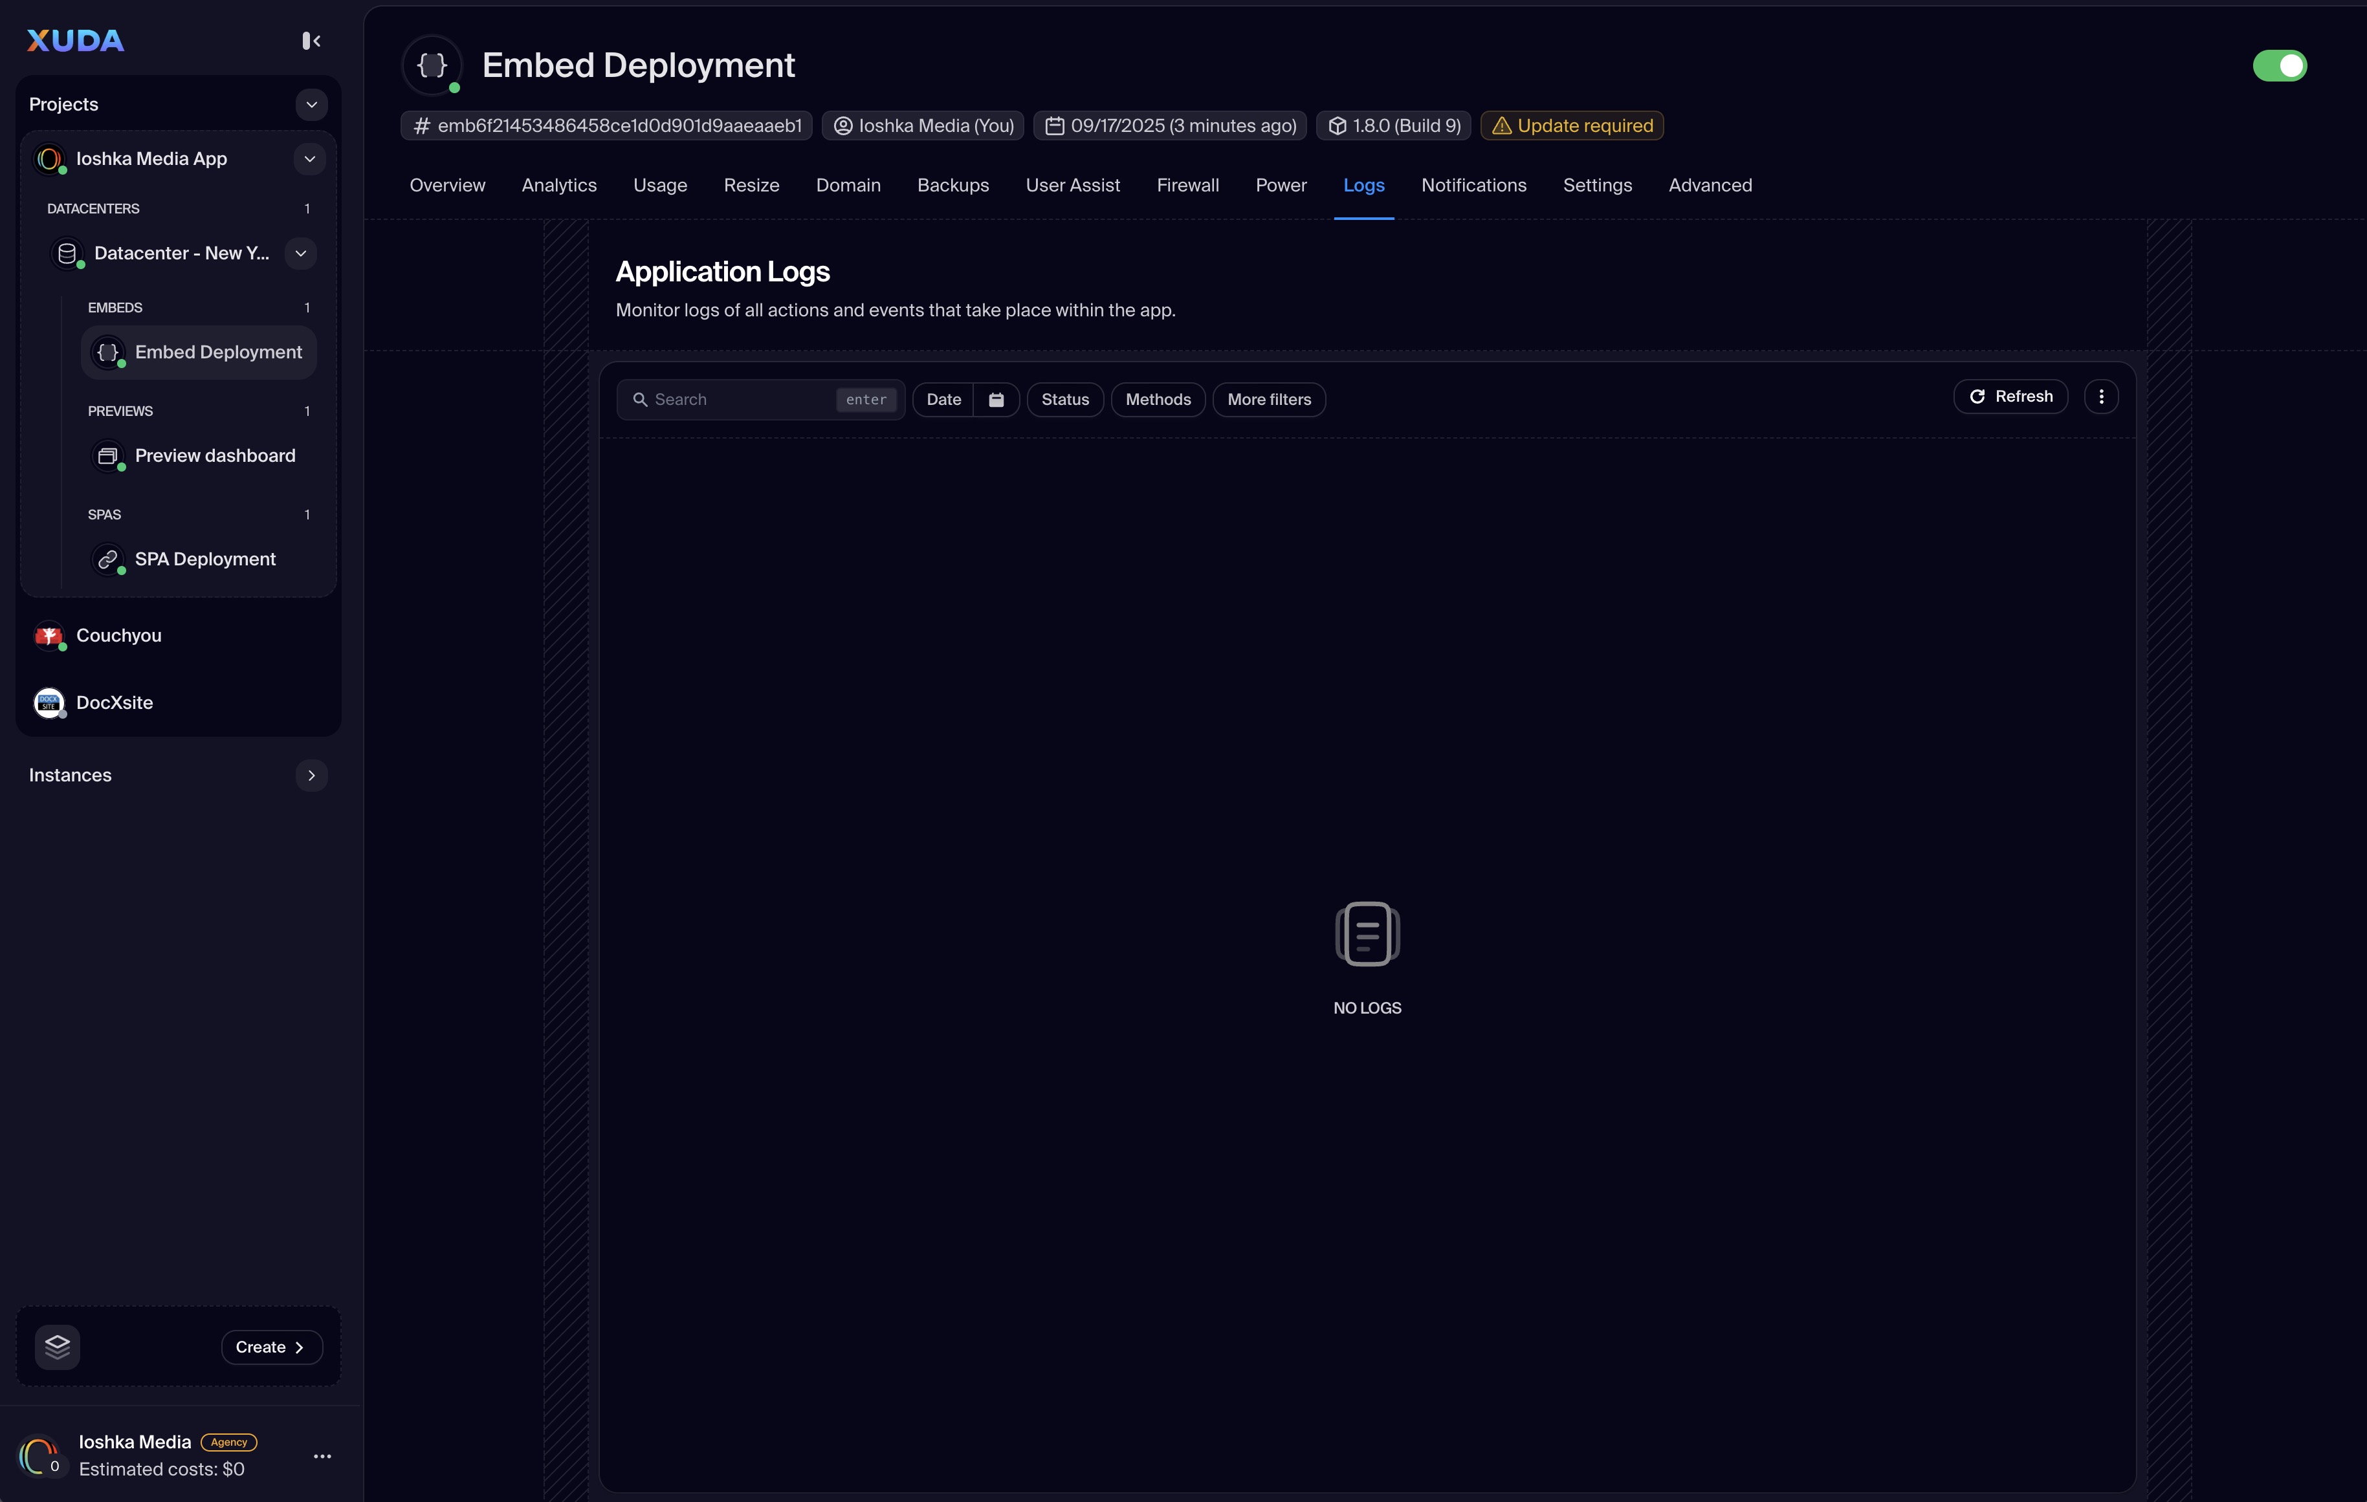Switch to the Firewall tab
Screen dimensions: 2367x1502
[x=1187, y=186]
